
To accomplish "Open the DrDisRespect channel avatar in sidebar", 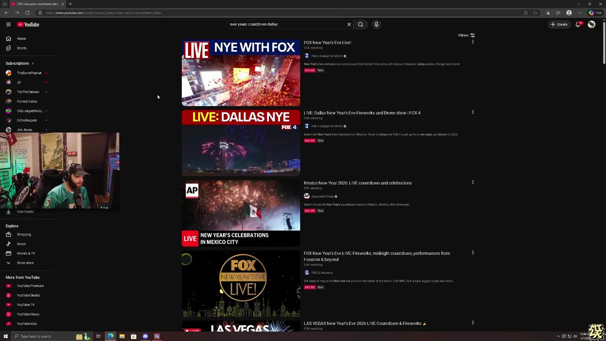I will (9, 120).
